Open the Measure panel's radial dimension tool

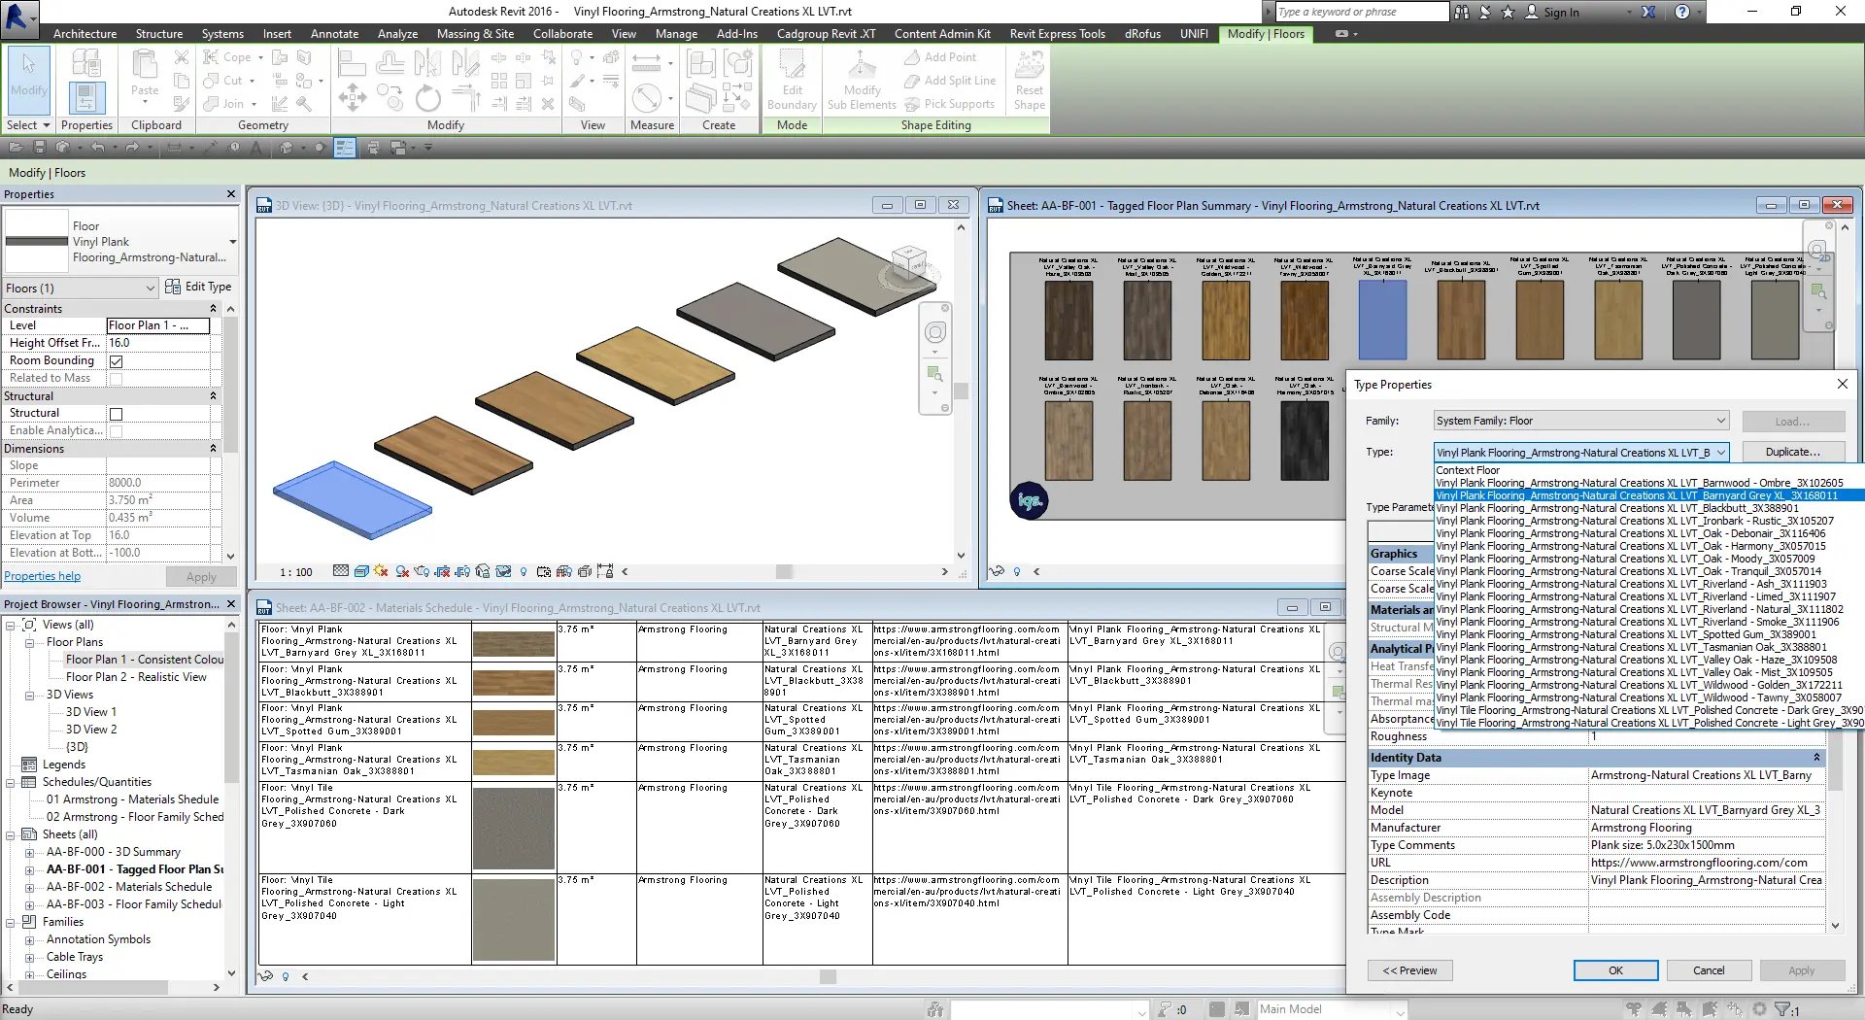click(646, 97)
